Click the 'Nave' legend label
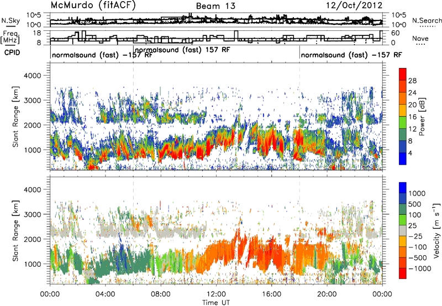Image resolution: width=442 pixels, height=306 pixels. tap(420, 39)
